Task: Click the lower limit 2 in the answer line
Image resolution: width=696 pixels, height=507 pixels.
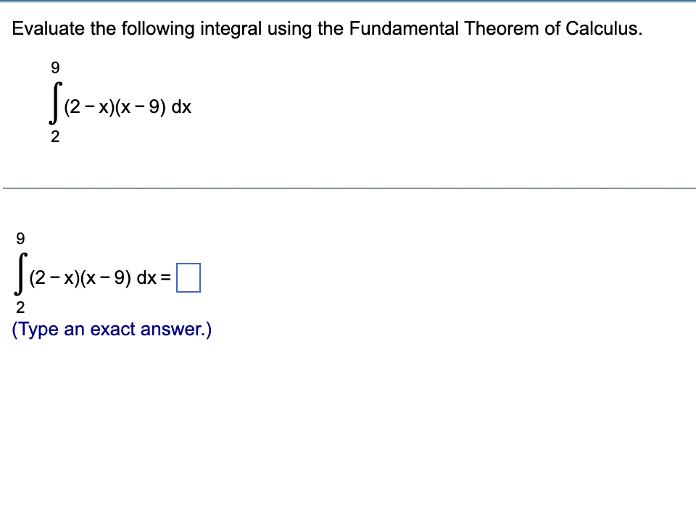Action: pos(21,307)
